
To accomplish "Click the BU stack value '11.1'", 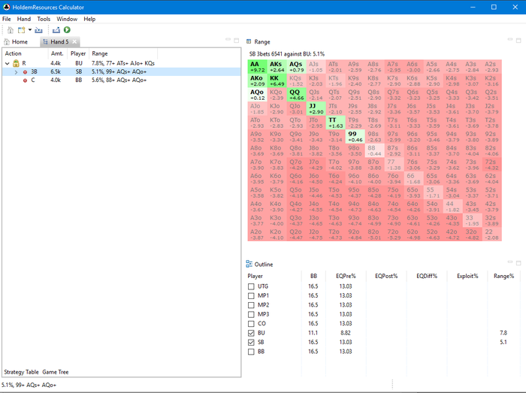I will (x=313, y=333).
